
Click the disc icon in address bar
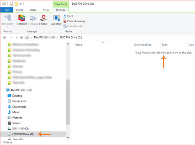tap(27, 37)
